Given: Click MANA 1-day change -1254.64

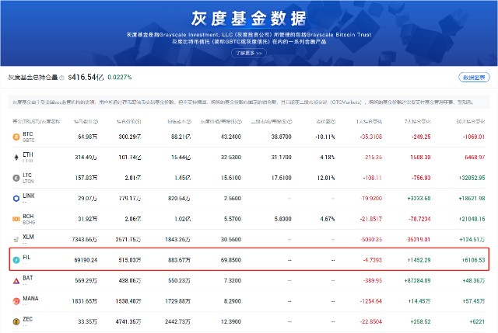Looking at the screenshot, I should [x=371, y=301].
